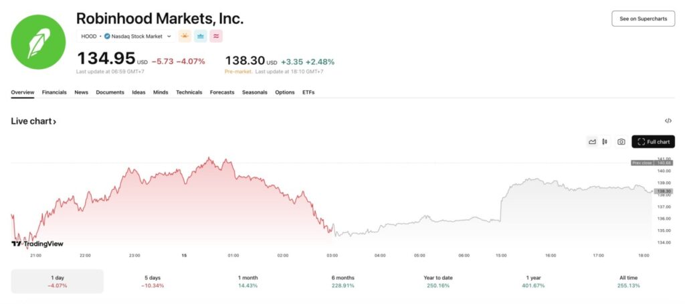Screen dimensions: 685x304
Task: Click the pink approximately-equal badge icon
Action: click(217, 36)
